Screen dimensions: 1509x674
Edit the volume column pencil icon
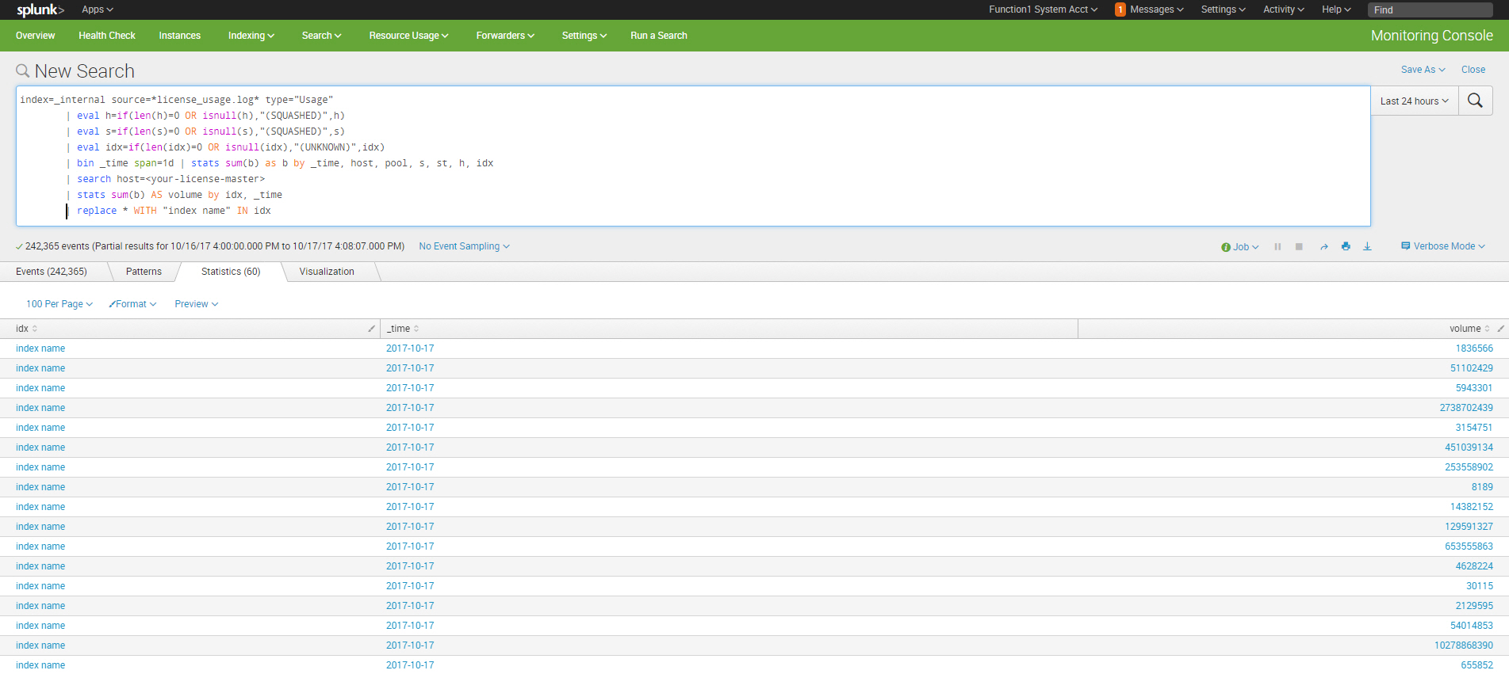[x=1500, y=329]
